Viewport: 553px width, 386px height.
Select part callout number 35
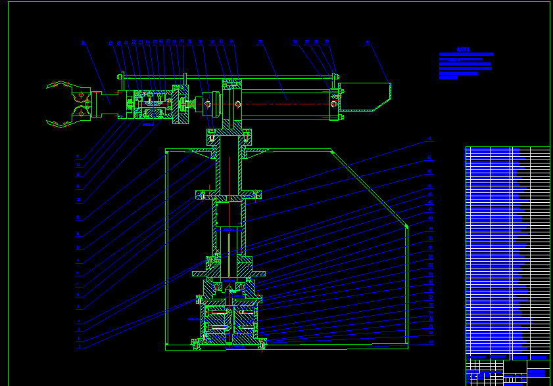260,41
